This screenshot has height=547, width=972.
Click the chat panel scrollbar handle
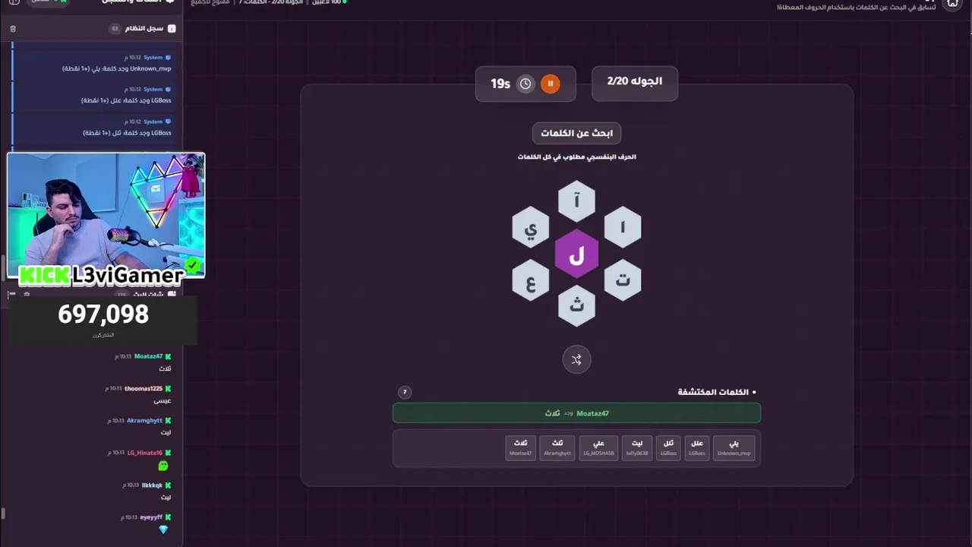3,514
